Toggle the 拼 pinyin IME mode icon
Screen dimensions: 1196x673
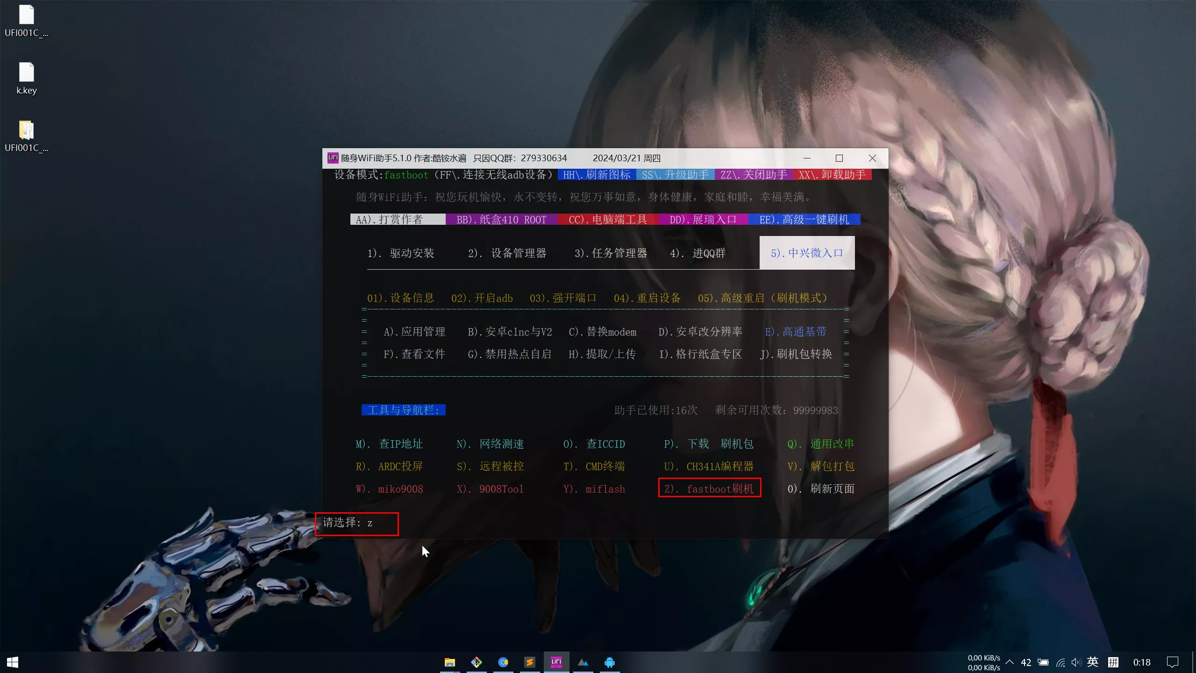click(1113, 662)
